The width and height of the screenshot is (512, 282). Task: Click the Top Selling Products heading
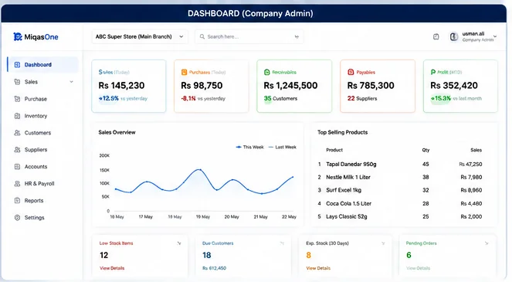pyautogui.click(x=343, y=132)
